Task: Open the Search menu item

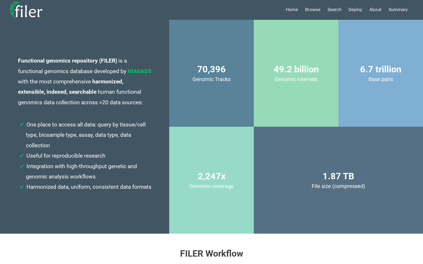Action: pyautogui.click(x=334, y=10)
